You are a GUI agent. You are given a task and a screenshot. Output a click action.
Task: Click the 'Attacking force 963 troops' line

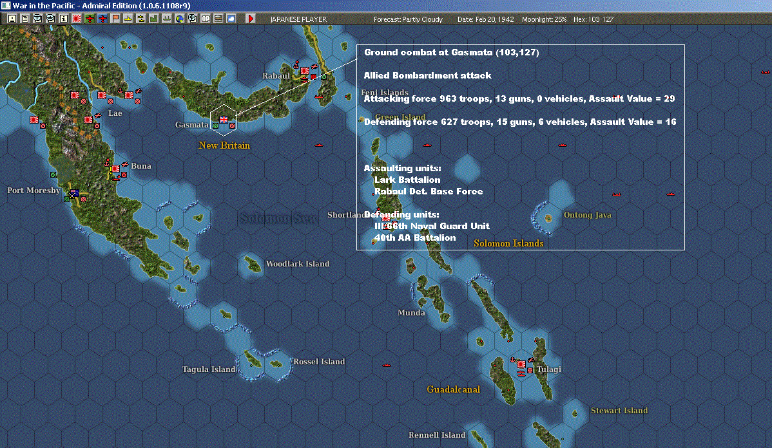[x=519, y=99]
